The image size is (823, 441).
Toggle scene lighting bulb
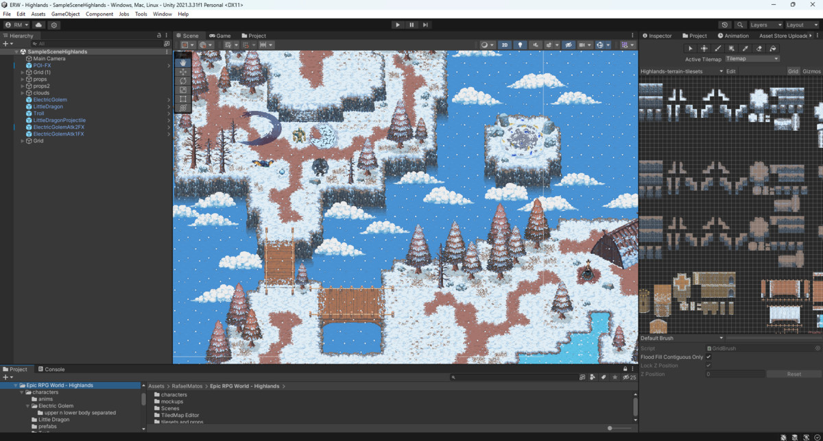pos(521,45)
